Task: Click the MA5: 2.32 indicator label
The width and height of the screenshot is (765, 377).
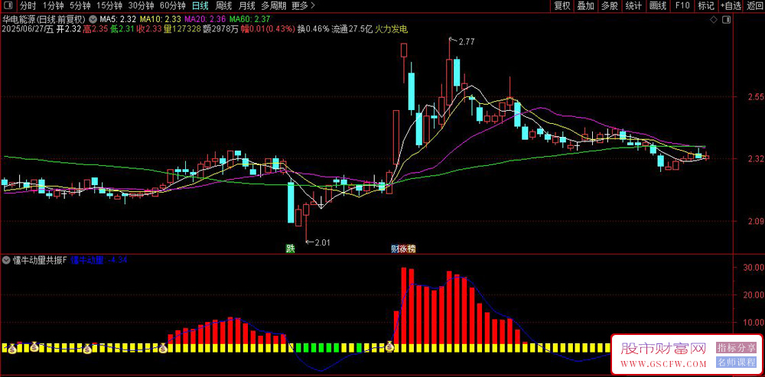Action: [118, 19]
